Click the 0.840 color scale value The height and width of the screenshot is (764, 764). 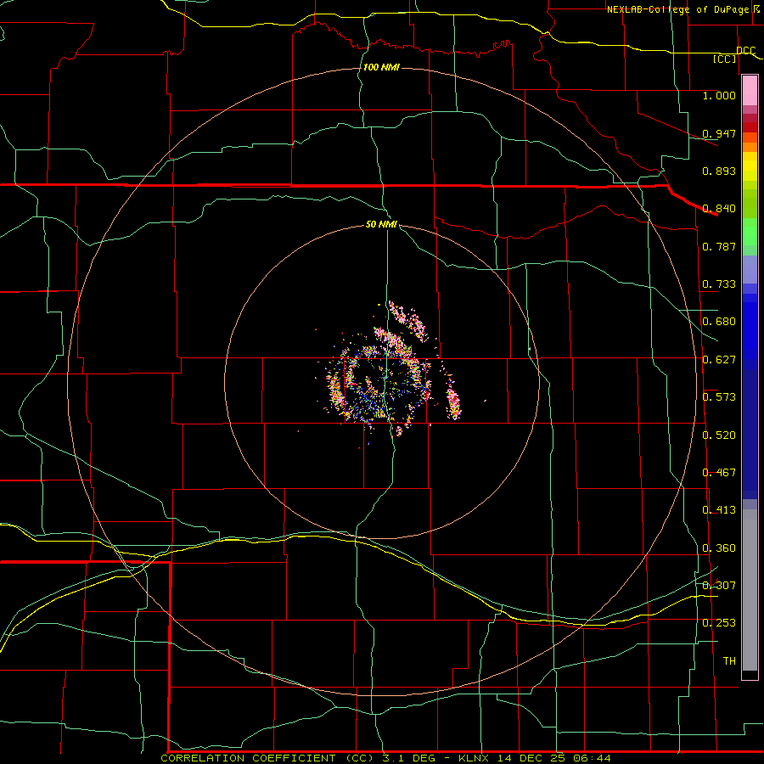coord(719,209)
